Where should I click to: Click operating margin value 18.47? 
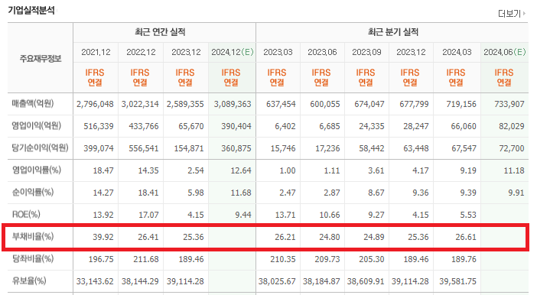[103, 170]
